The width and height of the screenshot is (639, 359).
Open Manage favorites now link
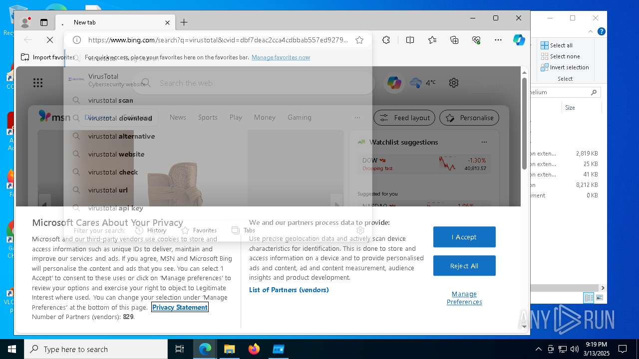click(x=281, y=57)
